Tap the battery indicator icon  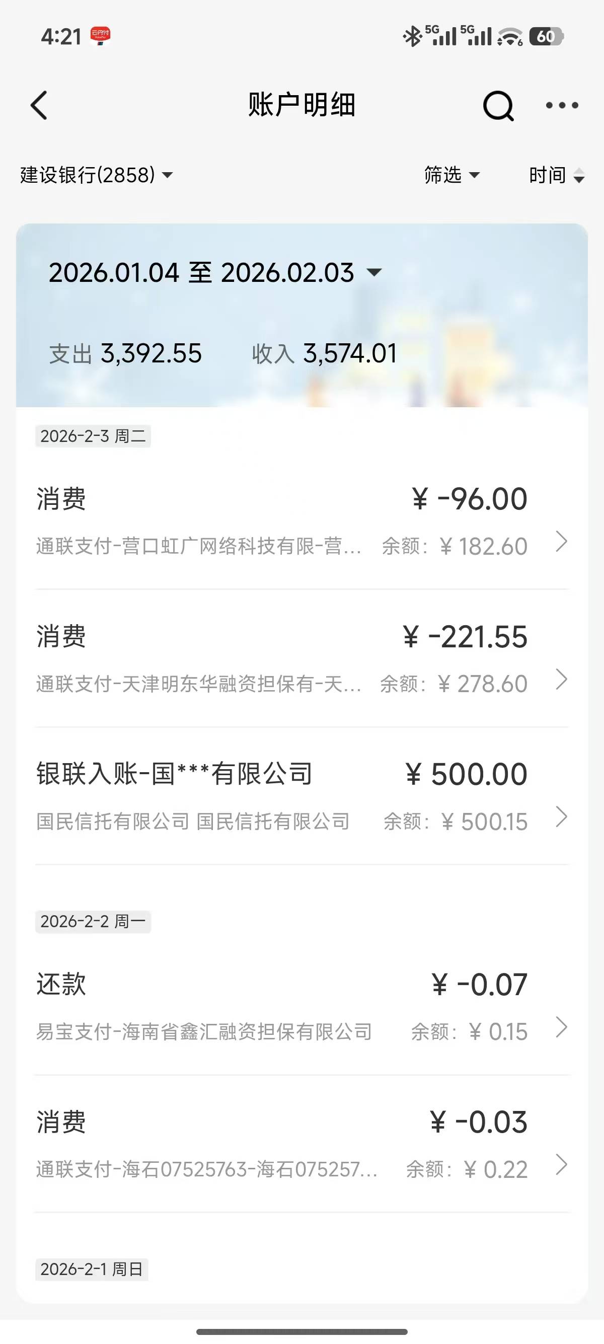546,37
